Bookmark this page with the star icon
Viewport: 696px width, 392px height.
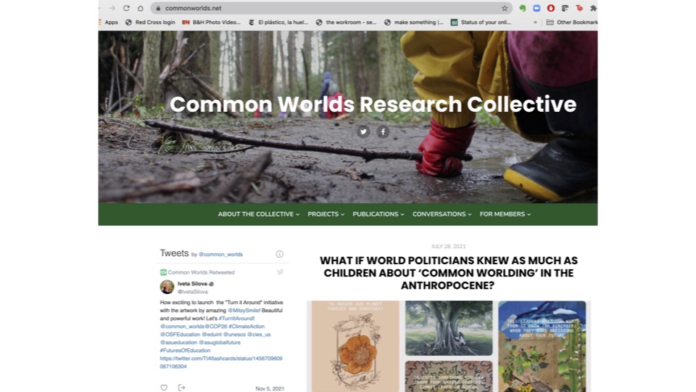click(505, 8)
